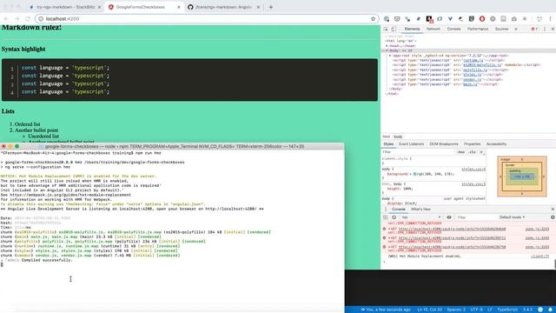Bookmark this page with the star icon
556x313 pixels.
coord(373,19)
